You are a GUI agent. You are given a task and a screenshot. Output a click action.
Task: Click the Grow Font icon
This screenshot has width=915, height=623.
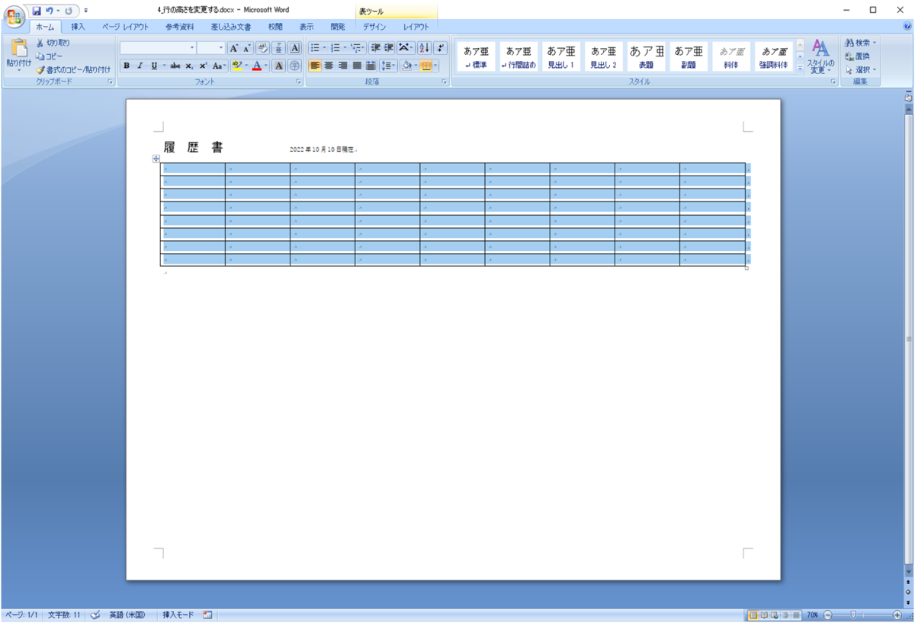234,48
